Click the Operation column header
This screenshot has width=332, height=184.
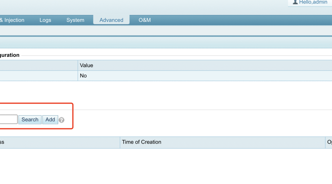[x=329, y=142]
